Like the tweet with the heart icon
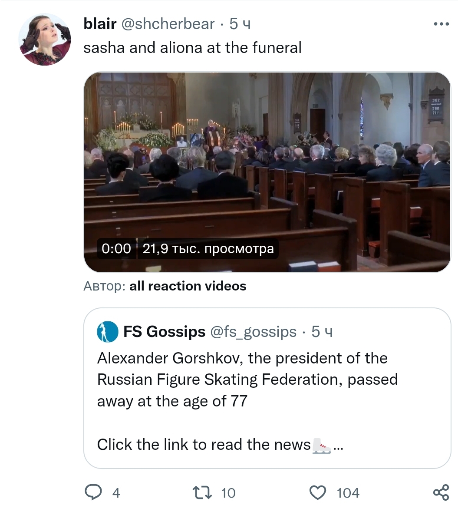 [318, 492]
